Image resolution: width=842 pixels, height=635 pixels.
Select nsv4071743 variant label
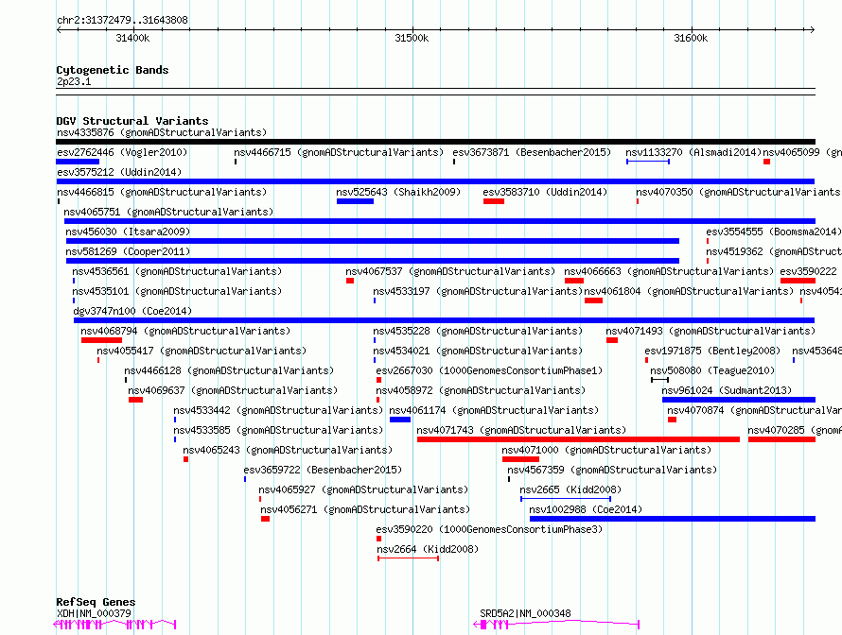[x=521, y=430]
